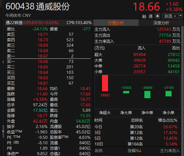Select the 卖三 price 18.69
The height and width of the screenshot is (156, 184).
point(43,45)
